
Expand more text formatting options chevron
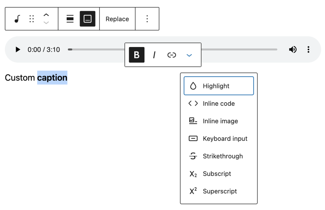[189, 55]
